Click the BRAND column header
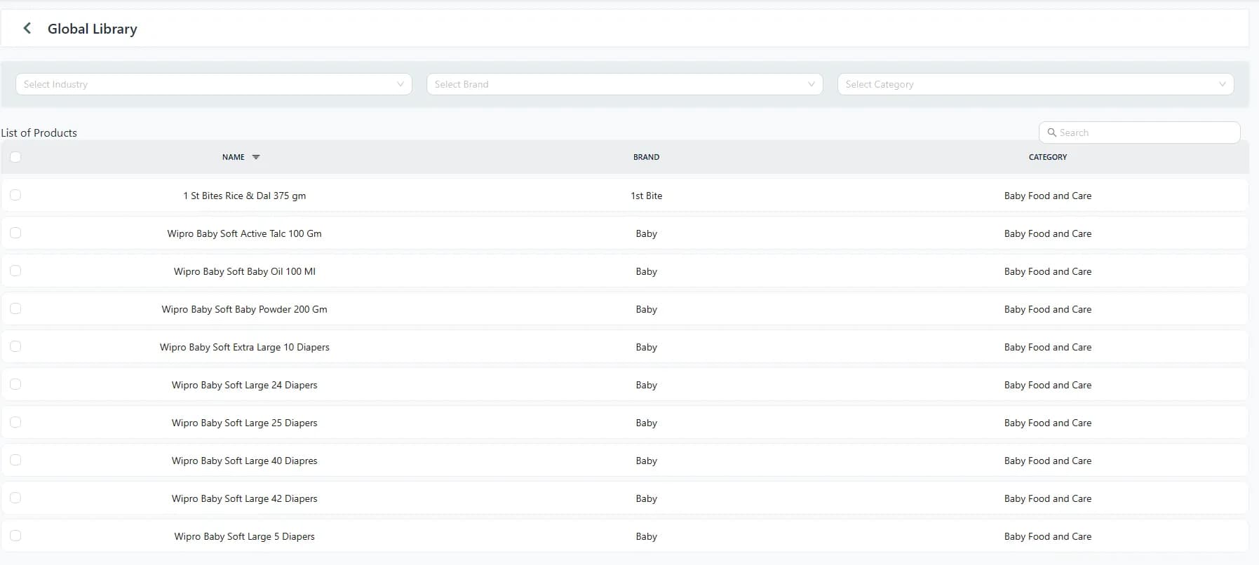Screen dimensions: 1259x565 pyautogui.click(x=646, y=157)
